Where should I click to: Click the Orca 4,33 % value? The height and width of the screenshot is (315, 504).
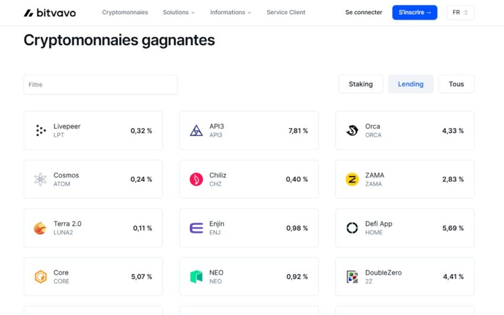pyautogui.click(x=452, y=131)
